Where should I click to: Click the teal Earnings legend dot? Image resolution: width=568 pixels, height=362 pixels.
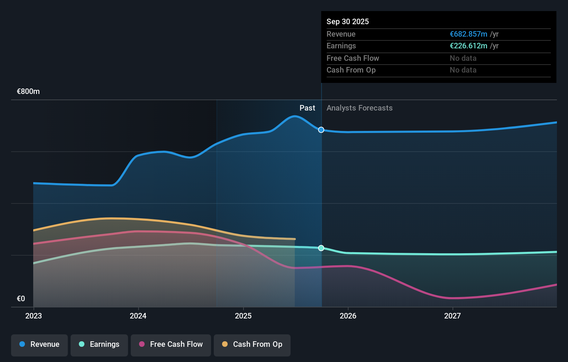[81, 344]
